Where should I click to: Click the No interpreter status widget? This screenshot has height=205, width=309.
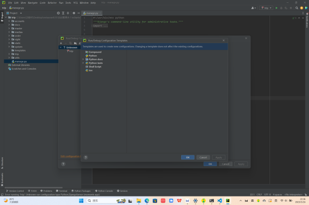pyautogui.click(x=293, y=195)
